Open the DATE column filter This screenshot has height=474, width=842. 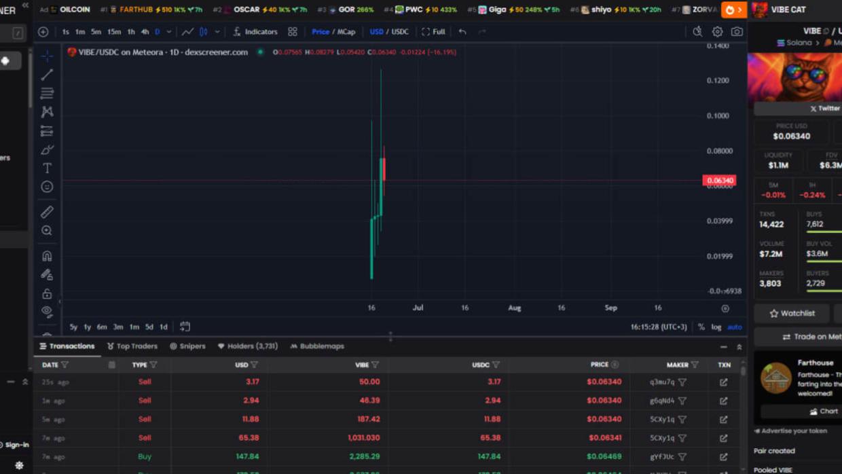click(65, 365)
